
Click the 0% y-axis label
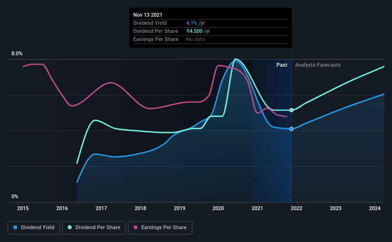pos(15,197)
